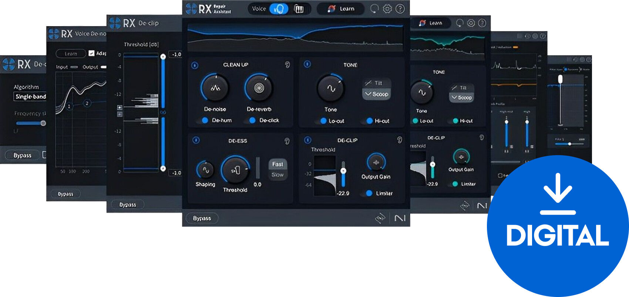The image size is (629, 297).
Task: Click Learn button in Repair Assistant
Action: point(340,9)
